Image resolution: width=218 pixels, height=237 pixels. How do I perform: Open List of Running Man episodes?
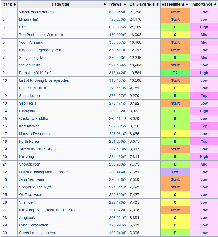[x=44, y=172]
